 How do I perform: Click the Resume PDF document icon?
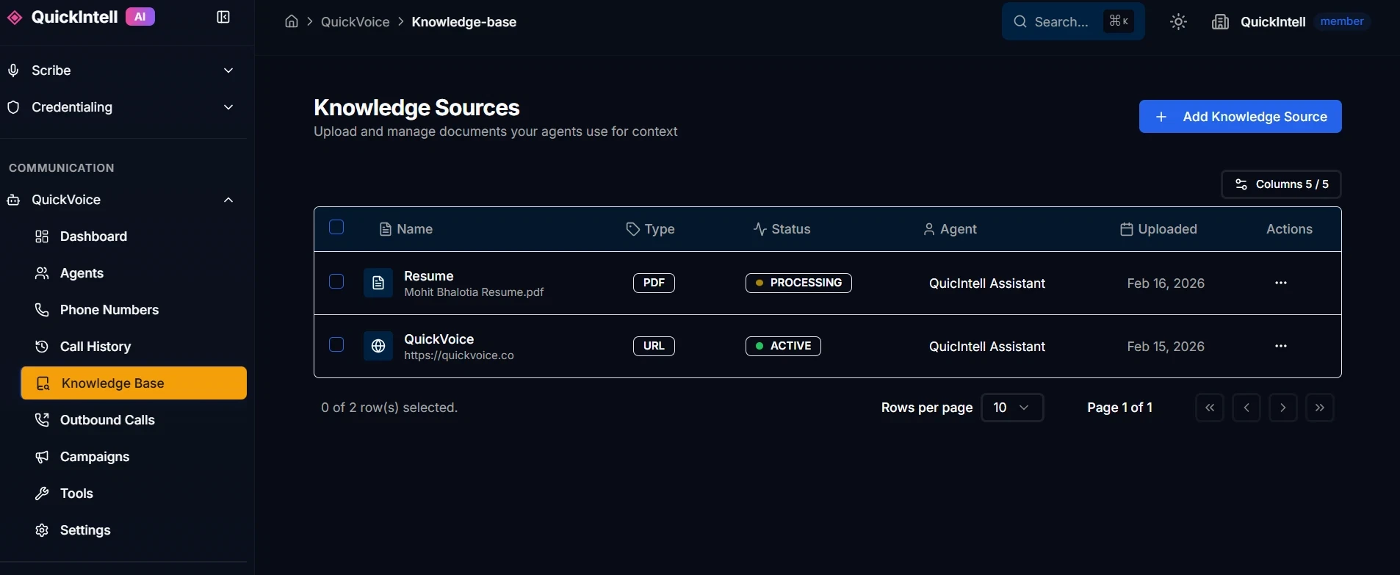tap(378, 283)
